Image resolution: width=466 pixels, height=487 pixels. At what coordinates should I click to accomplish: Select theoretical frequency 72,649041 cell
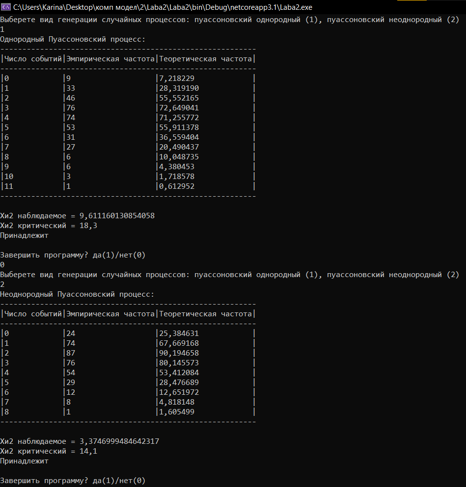[179, 108]
